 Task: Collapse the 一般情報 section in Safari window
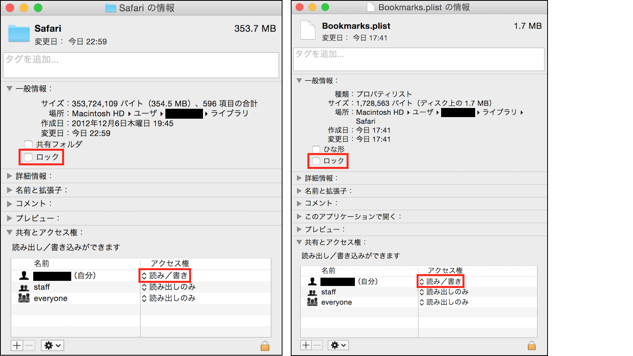pyautogui.click(x=9, y=89)
